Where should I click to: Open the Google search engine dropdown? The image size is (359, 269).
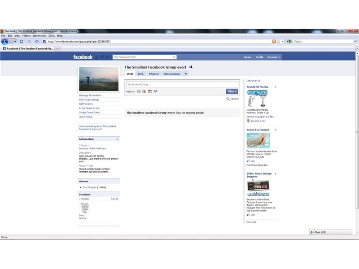289,41
